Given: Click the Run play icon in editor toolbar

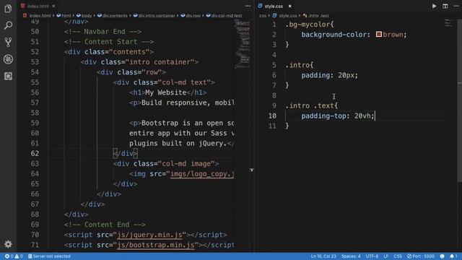Looking at the screenshot, I should pyautogui.click(x=434, y=6).
